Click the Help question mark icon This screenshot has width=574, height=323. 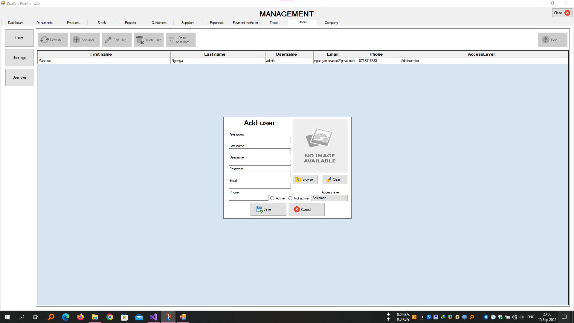546,40
